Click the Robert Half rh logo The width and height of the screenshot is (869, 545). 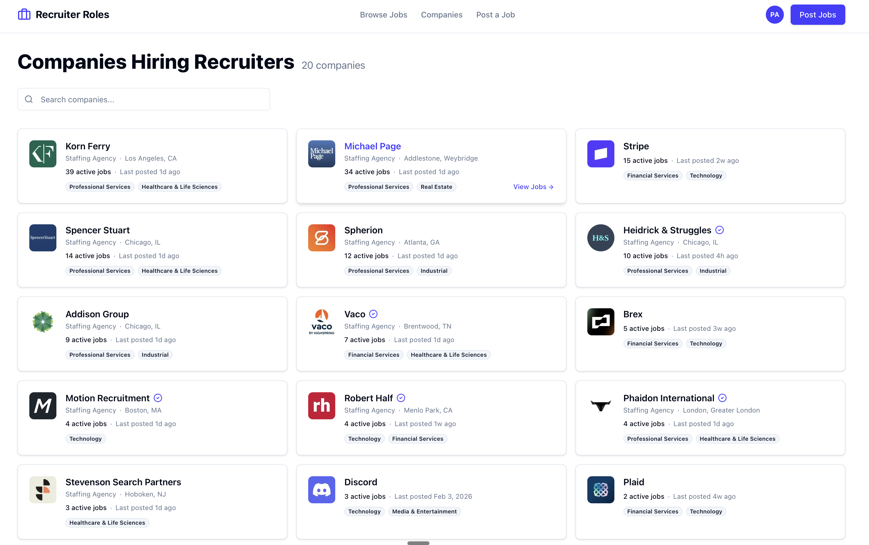pos(321,405)
